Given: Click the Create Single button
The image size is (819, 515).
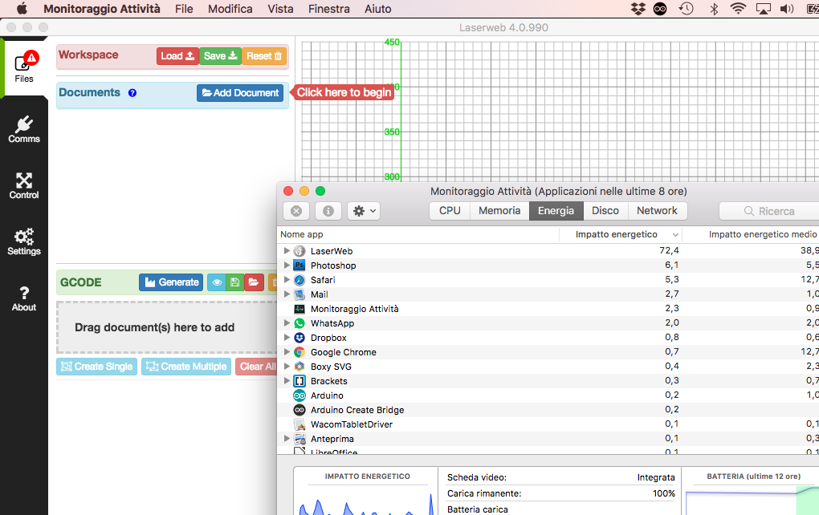Looking at the screenshot, I should click(97, 367).
